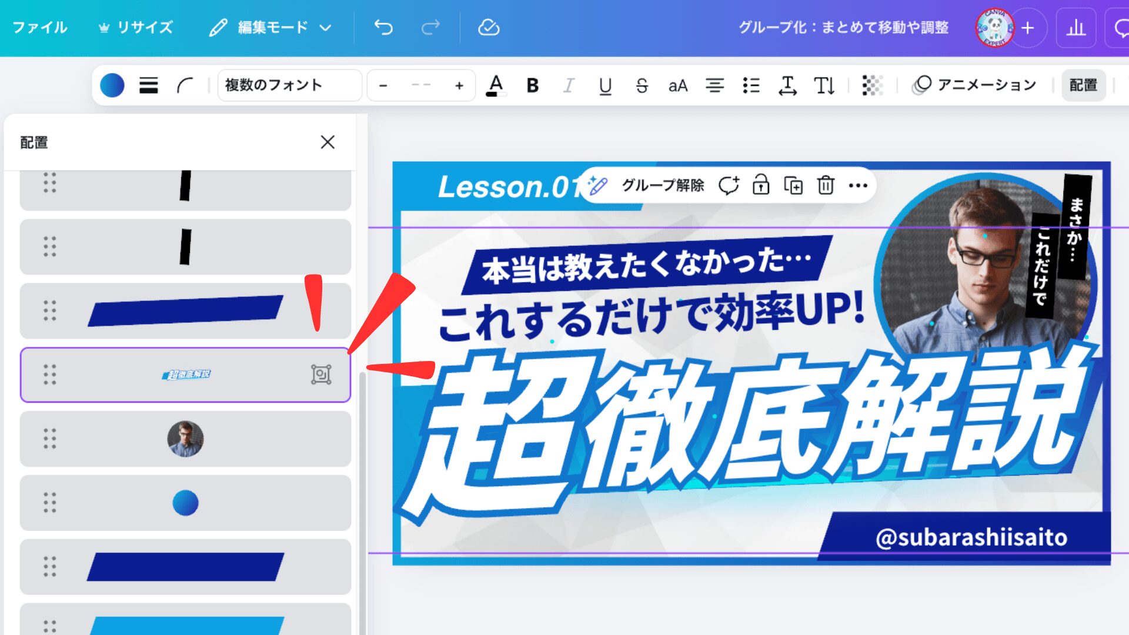Click the 超徹底解説 headline on canvas
The image size is (1129, 635).
click(747, 432)
